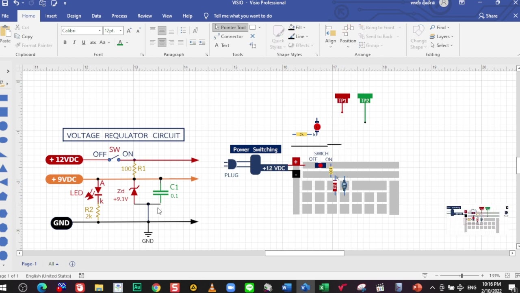Click the presentation mode icon in status bar
The image size is (520, 293).
[x=425, y=276]
